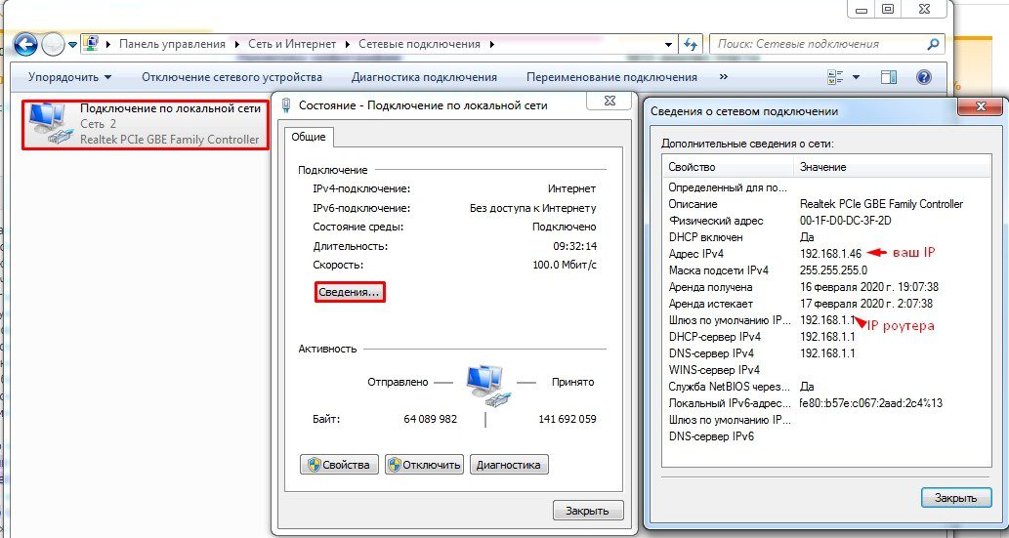Click the forward navigation arrow

click(x=53, y=44)
